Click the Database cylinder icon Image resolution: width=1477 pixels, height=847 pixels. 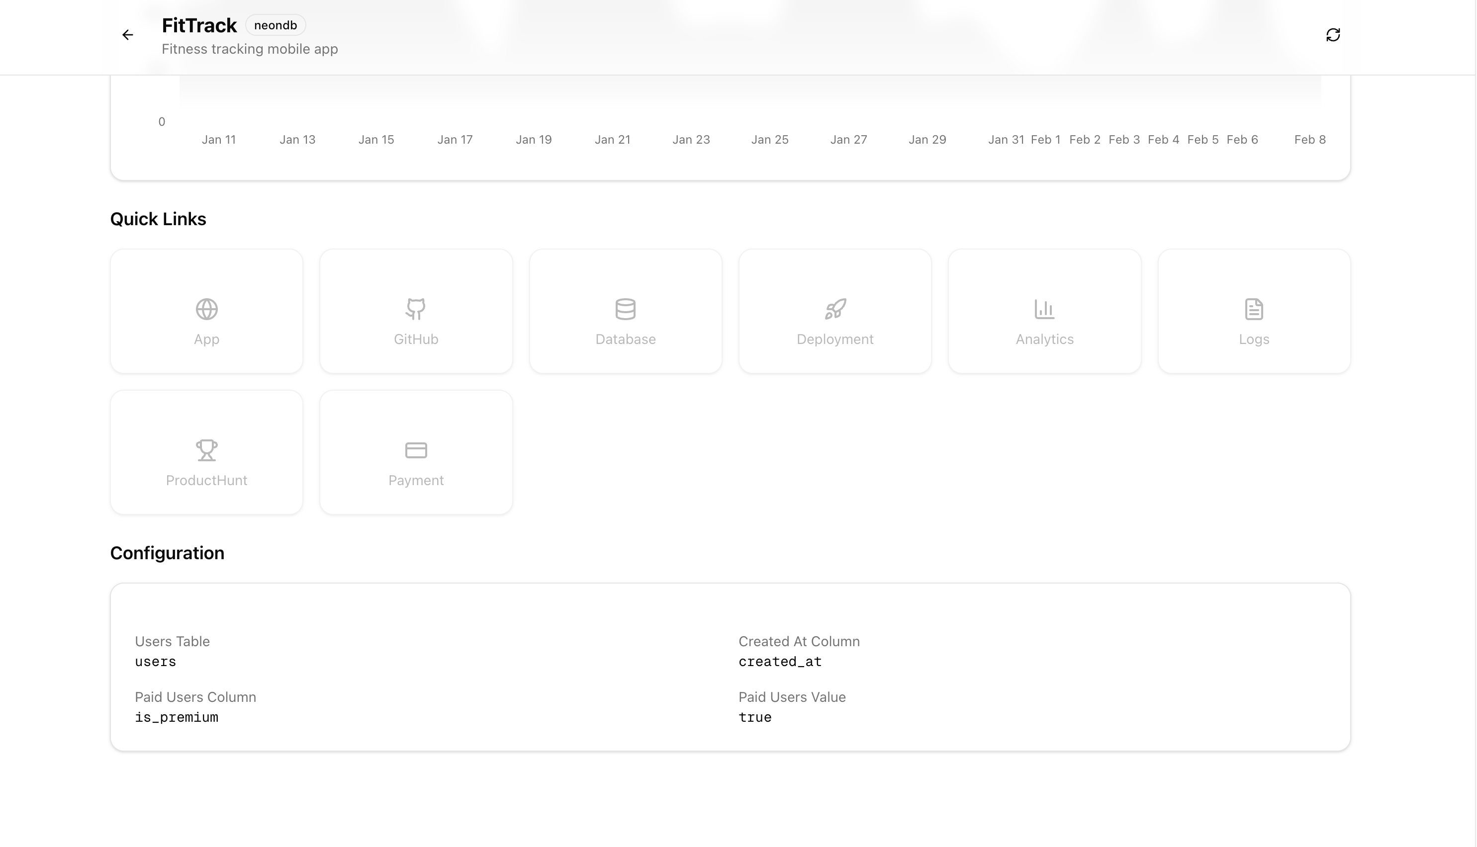(625, 309)
